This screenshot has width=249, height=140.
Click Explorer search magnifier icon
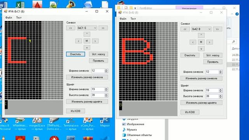233,42
